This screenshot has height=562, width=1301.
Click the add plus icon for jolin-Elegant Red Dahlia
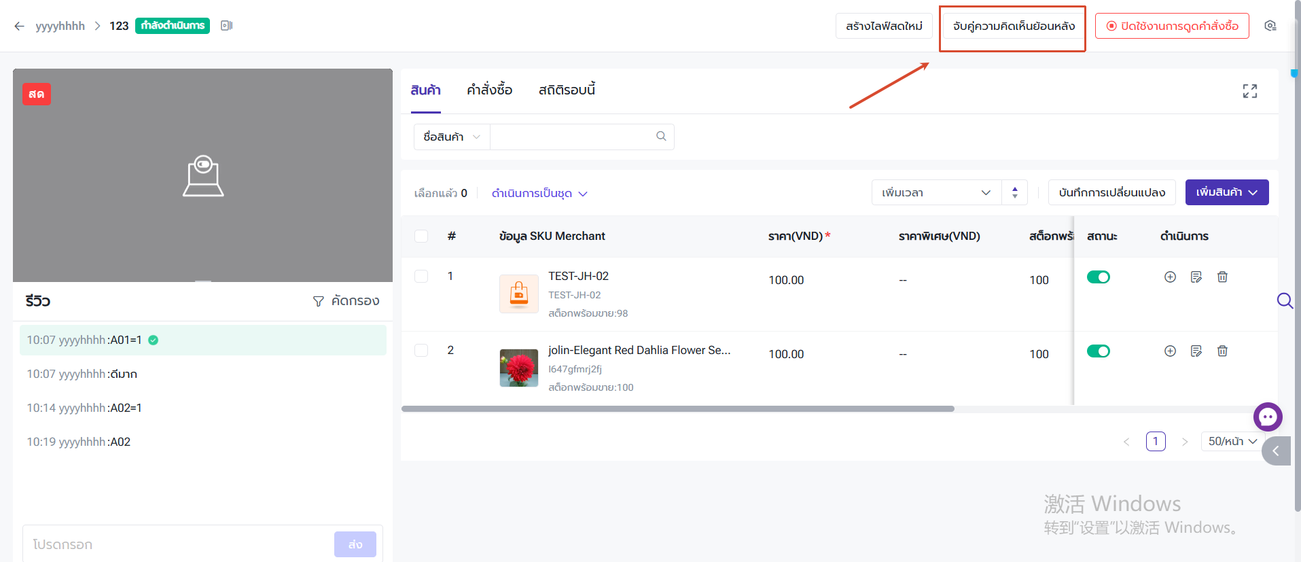pos(1170,351)
